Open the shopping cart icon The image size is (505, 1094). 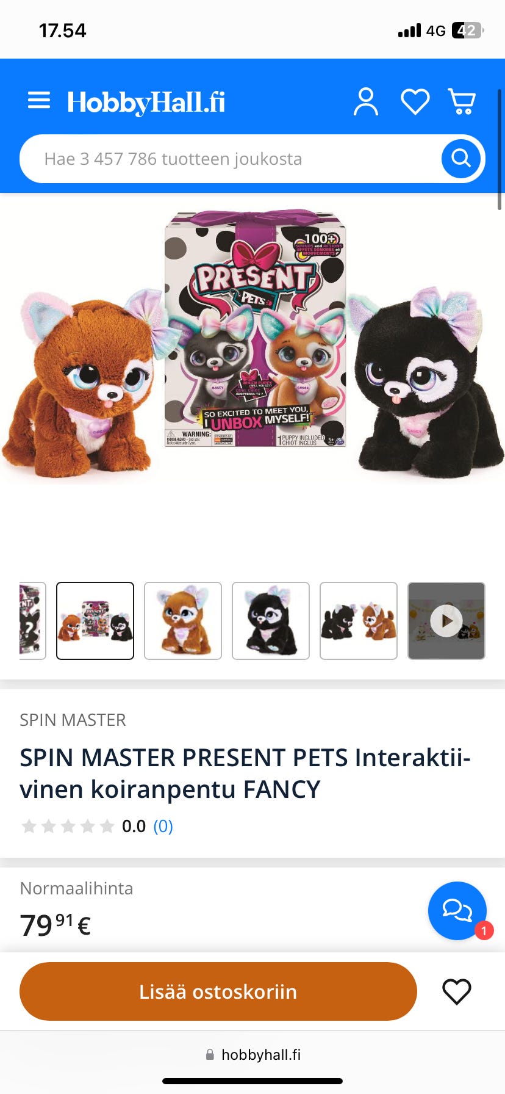coord(462,101)
